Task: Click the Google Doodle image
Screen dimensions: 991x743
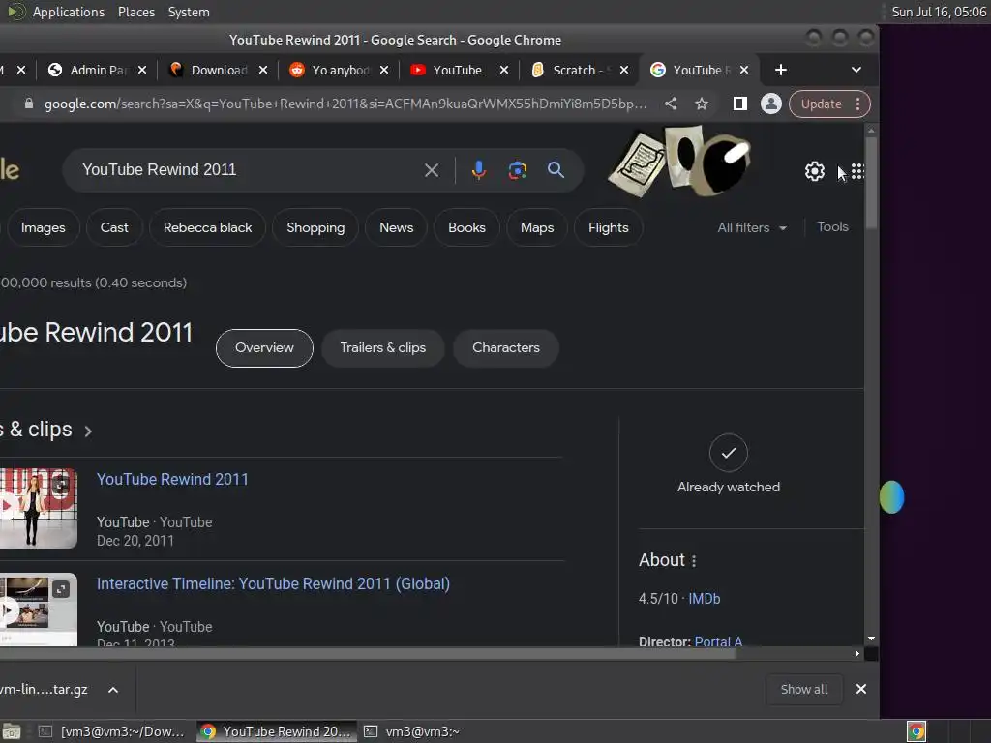Action: (x=680, y=161)
